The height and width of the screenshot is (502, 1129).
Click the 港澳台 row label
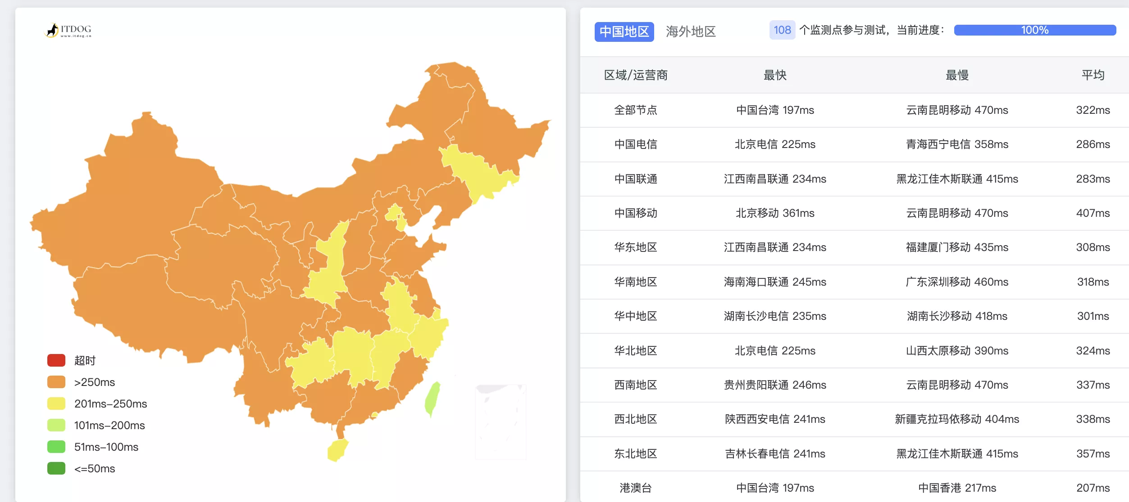(x=636, y=488)
